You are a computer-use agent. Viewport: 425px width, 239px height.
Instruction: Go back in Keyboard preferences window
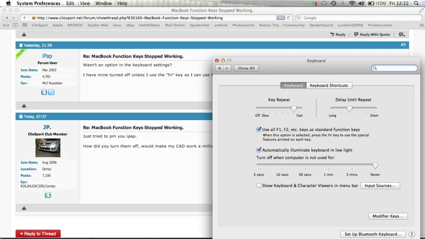[219, 68]
